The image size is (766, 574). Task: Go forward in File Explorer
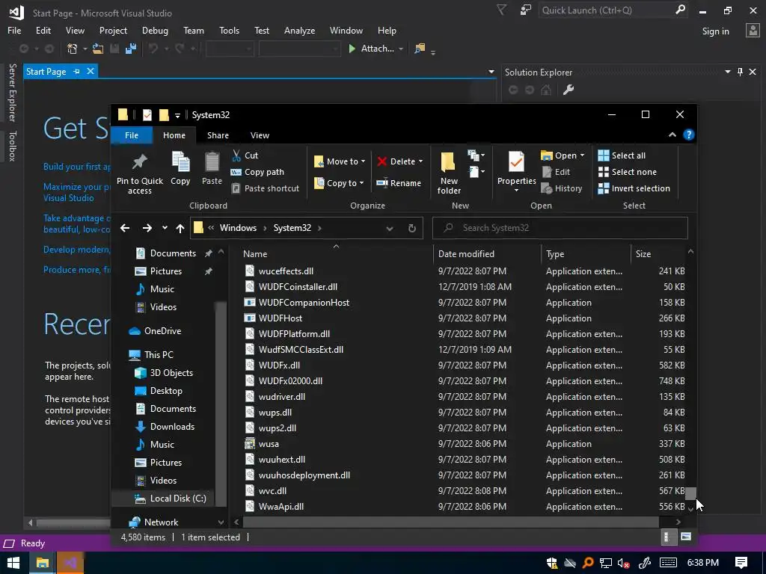pos(147,228)
